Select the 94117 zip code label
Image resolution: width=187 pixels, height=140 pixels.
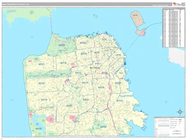pyautogui.click(x=78, y=73)
